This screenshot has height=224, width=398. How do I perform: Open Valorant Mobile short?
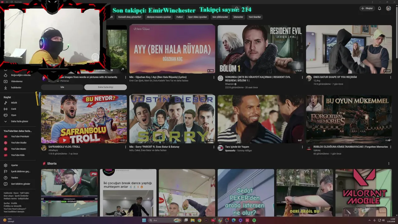point(363,193)
